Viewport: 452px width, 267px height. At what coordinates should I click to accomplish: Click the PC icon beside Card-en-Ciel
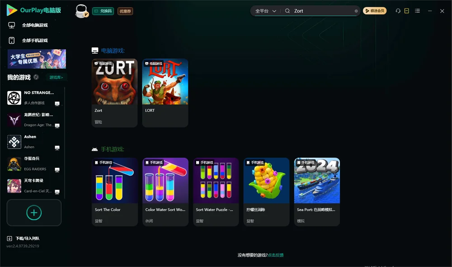[x=57, y=192]
